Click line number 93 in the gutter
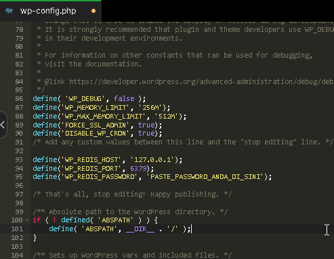 tap(19, 160)
